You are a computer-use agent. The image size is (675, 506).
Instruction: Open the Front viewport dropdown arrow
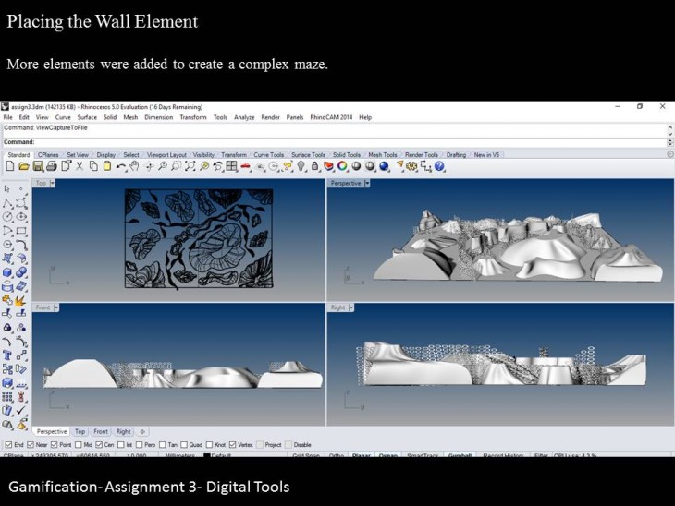56,307
